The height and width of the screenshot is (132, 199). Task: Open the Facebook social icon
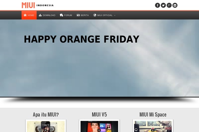click(158, 5)
